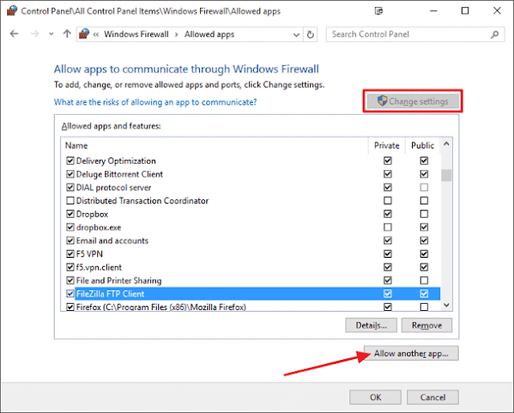The image size is (514, 413).
Task: Go up one level with Up arrow
Action: pos(67,34)
